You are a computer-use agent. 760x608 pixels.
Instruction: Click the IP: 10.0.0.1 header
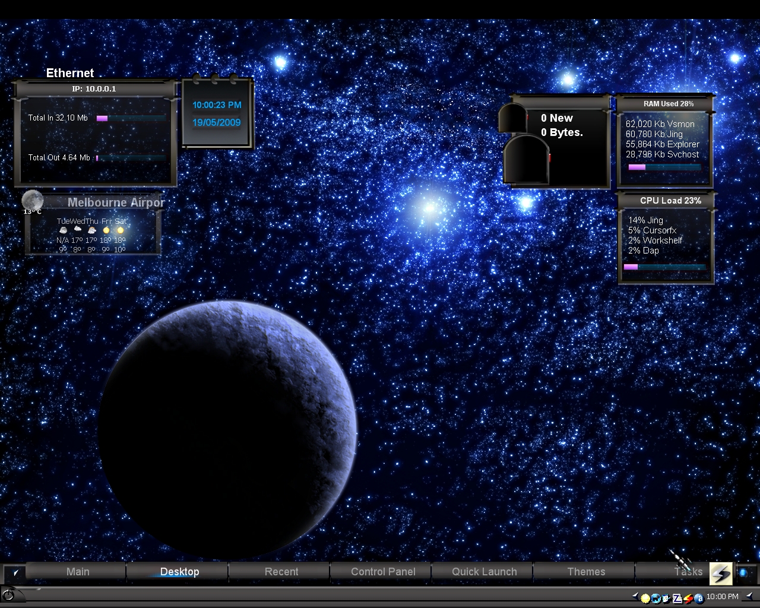[94, 89]
